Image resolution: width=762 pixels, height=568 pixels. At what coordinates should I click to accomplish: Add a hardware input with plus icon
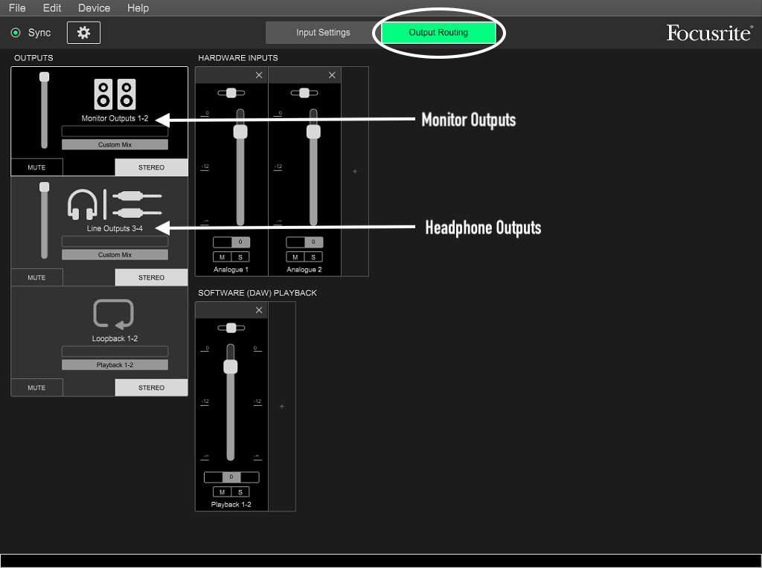355,172
